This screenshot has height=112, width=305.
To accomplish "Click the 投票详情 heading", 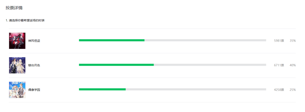I will click(14, 8).
